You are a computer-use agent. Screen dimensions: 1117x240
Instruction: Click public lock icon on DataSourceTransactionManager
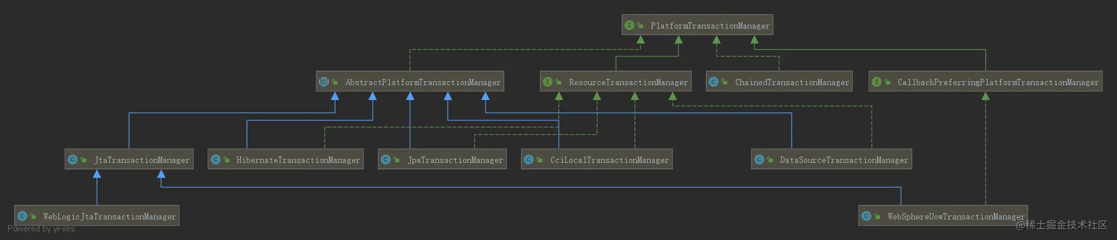pos(770,160)
